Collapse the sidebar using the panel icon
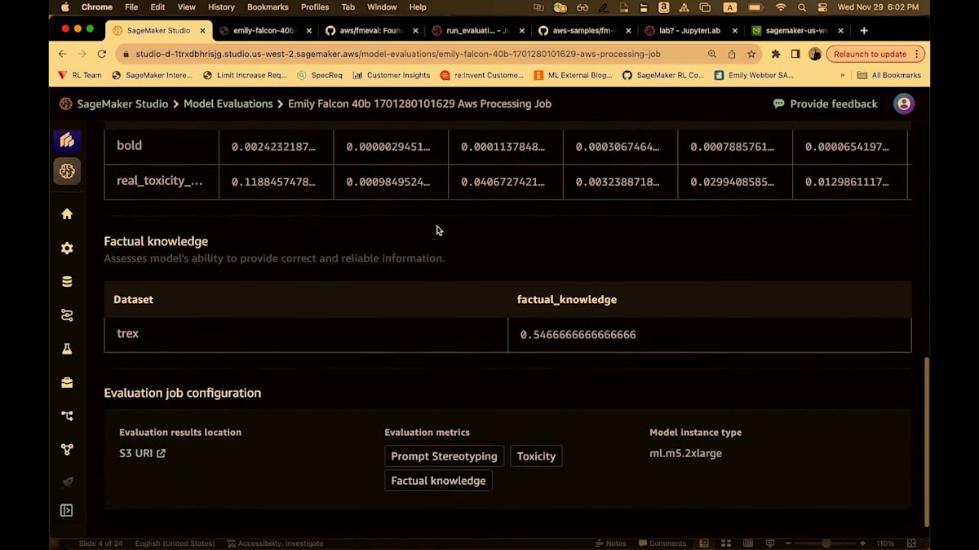979x550 pixels. point(67,511)
